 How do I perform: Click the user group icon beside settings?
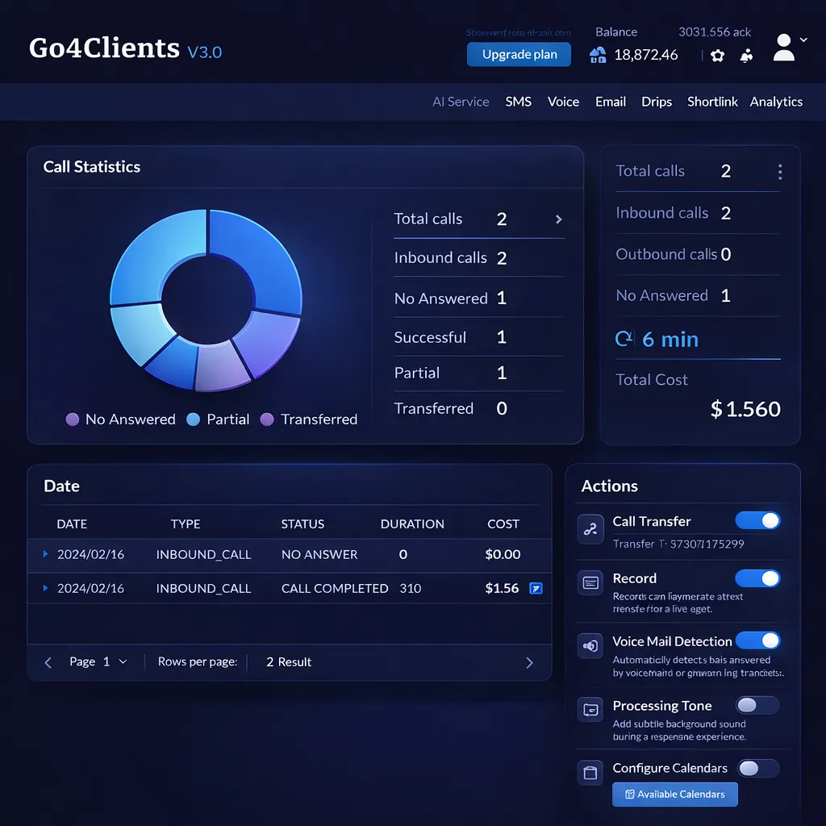coord(746,56)
